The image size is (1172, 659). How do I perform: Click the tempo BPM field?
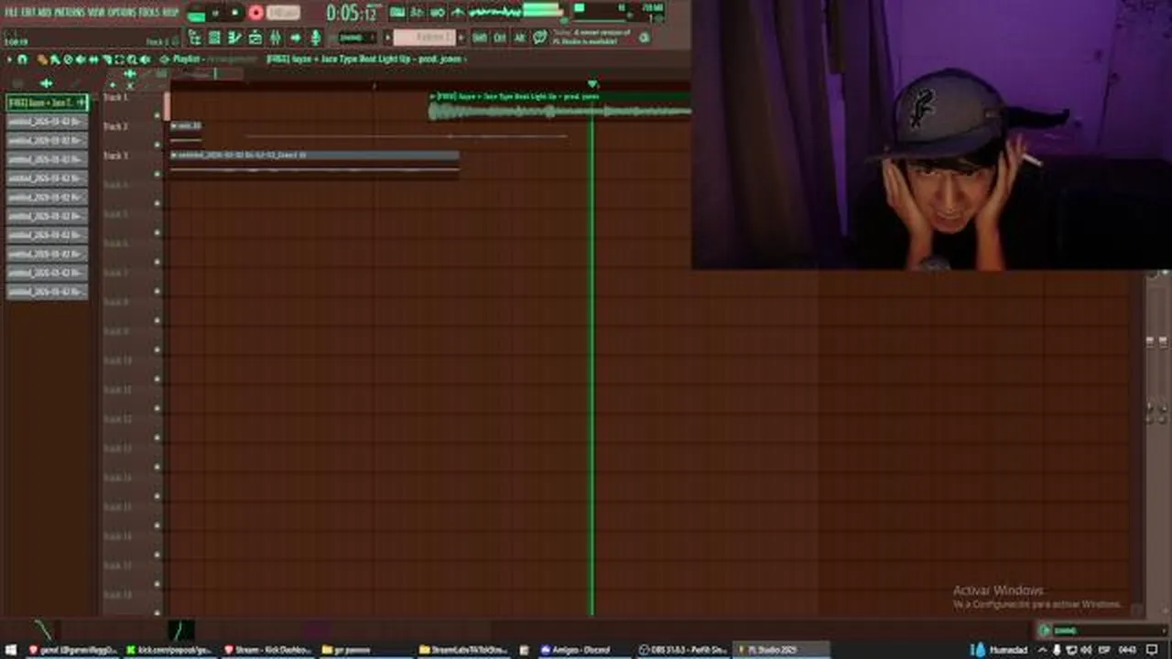click(x=283, y=13)
